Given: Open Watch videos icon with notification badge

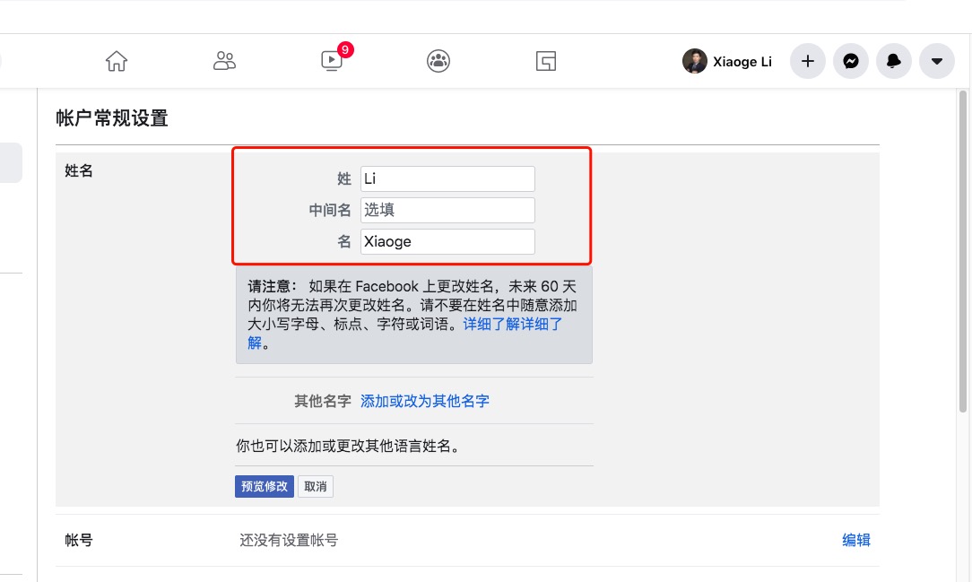Looking at the screenshot, I should (331, 61).
